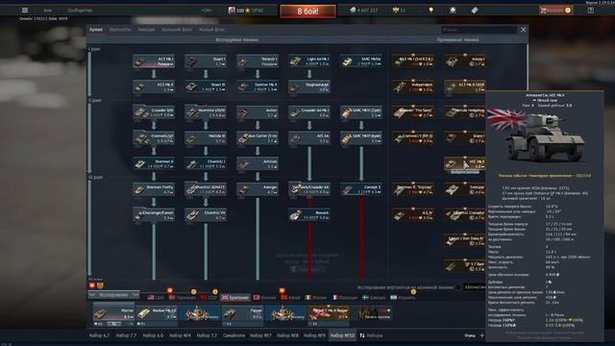Select A13 Mk II tank
Viewport: 615px width, 346px height.
[154, 86]
